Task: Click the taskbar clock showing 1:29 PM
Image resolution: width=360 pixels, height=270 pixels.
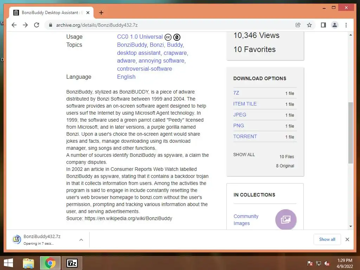Action: [345, 263]
